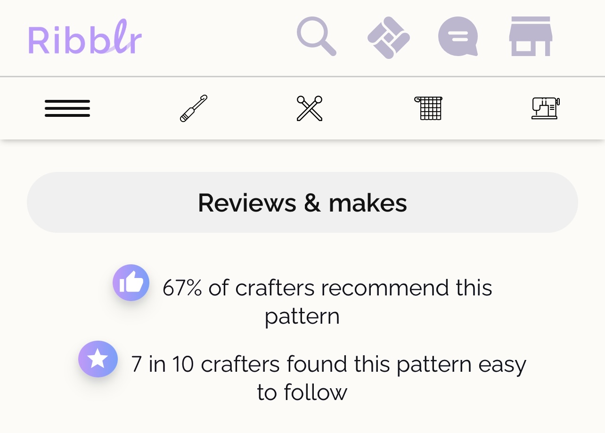Click the diamond-shaped tiles icon
The width and height of the screenshot is (605, 433).
pos(389,38)
